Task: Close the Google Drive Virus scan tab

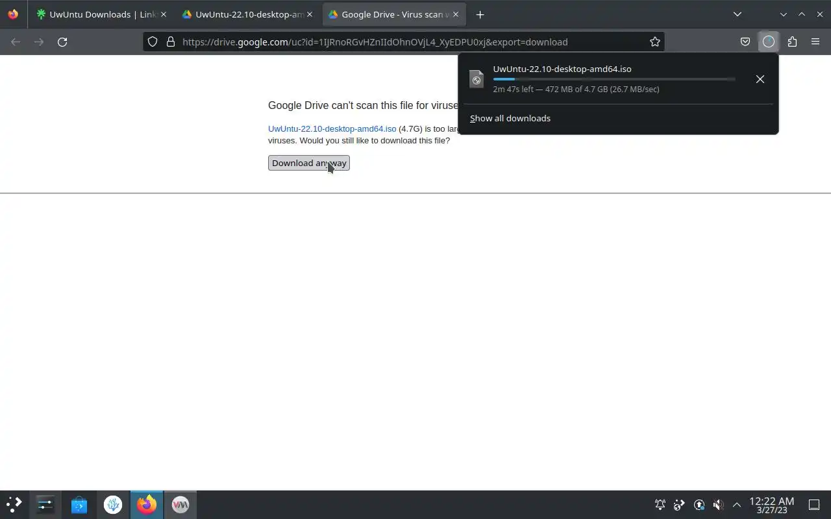Action: [455, 14]
